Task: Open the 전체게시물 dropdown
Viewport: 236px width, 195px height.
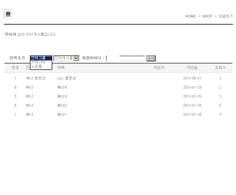Action: (66, 58)
